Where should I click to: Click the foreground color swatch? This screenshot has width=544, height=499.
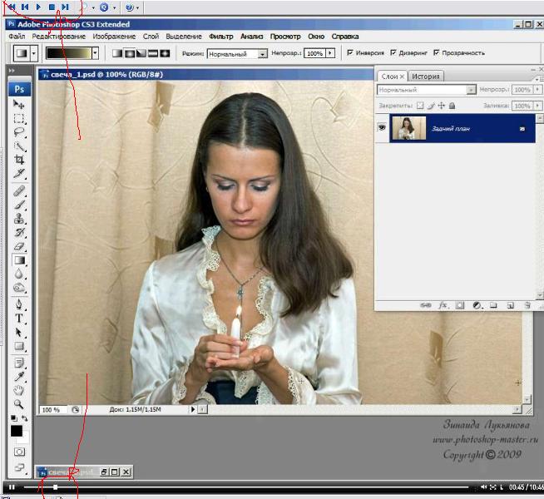pyautogui.click(x=17, y=431)
